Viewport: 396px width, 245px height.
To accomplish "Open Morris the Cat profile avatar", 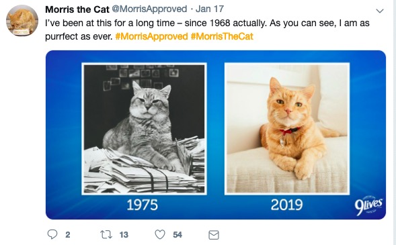I will 22,20.
